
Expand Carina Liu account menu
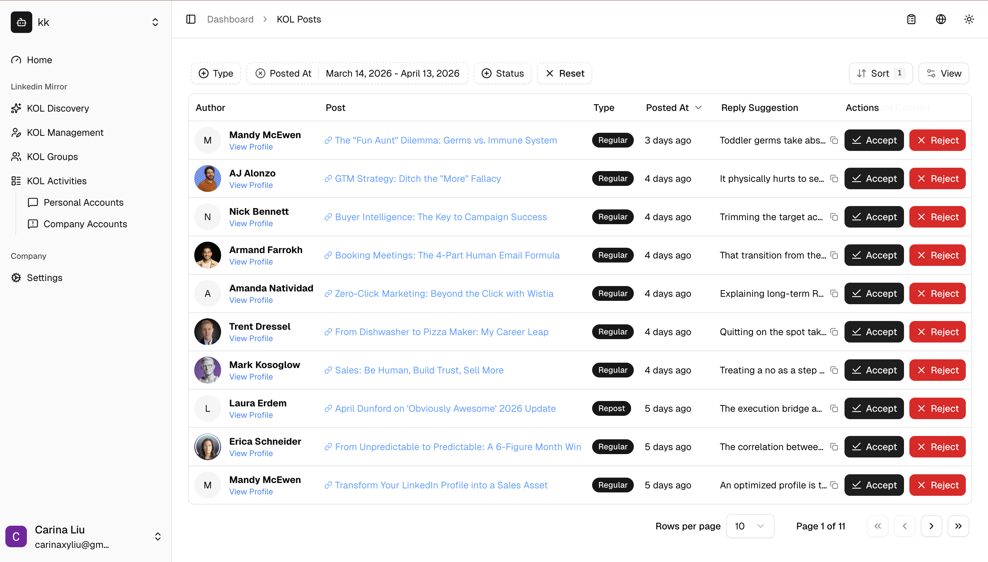pyautogui.click(x=157, y=536)
